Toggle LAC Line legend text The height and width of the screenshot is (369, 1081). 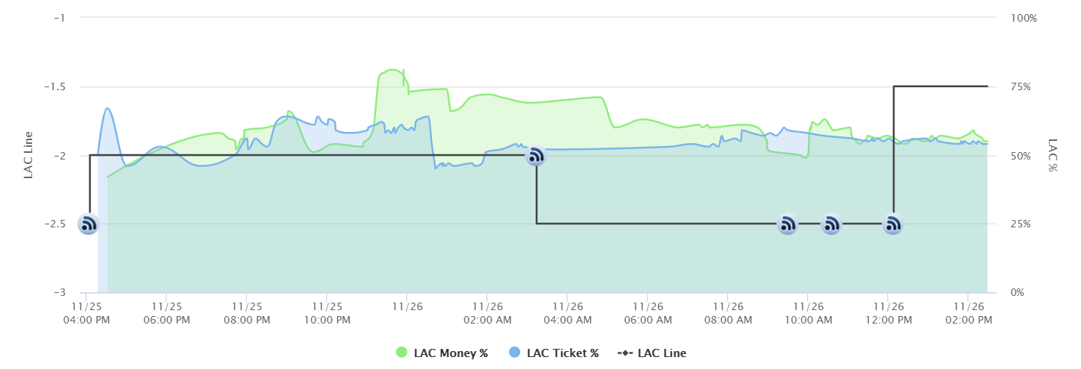pos(662,353)
